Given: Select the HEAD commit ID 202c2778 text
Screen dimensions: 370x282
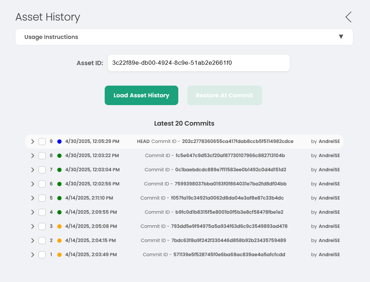Looking at the screenshot, I should [237, 142].
